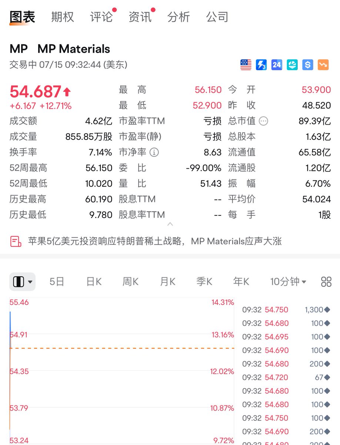Tap the MP Materials stock name
The height and width of the screenshot is (445, 340).
pyautogui.click(x=74, y=49)
